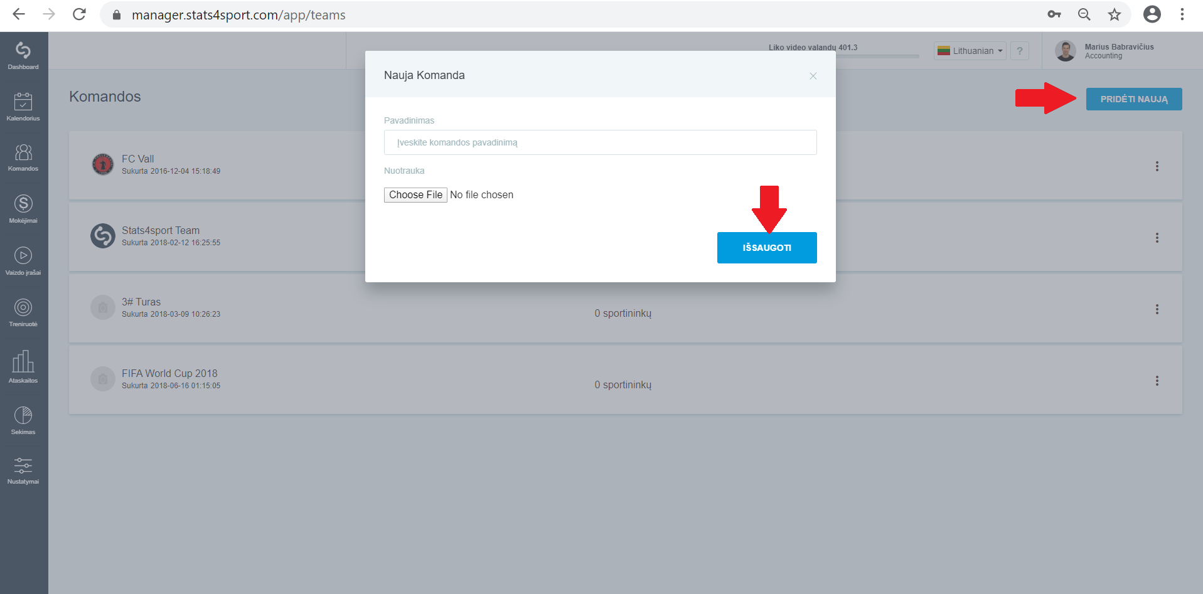Open browser zoom icon
1203x594 pixels.
click(x=1084, y=14)
